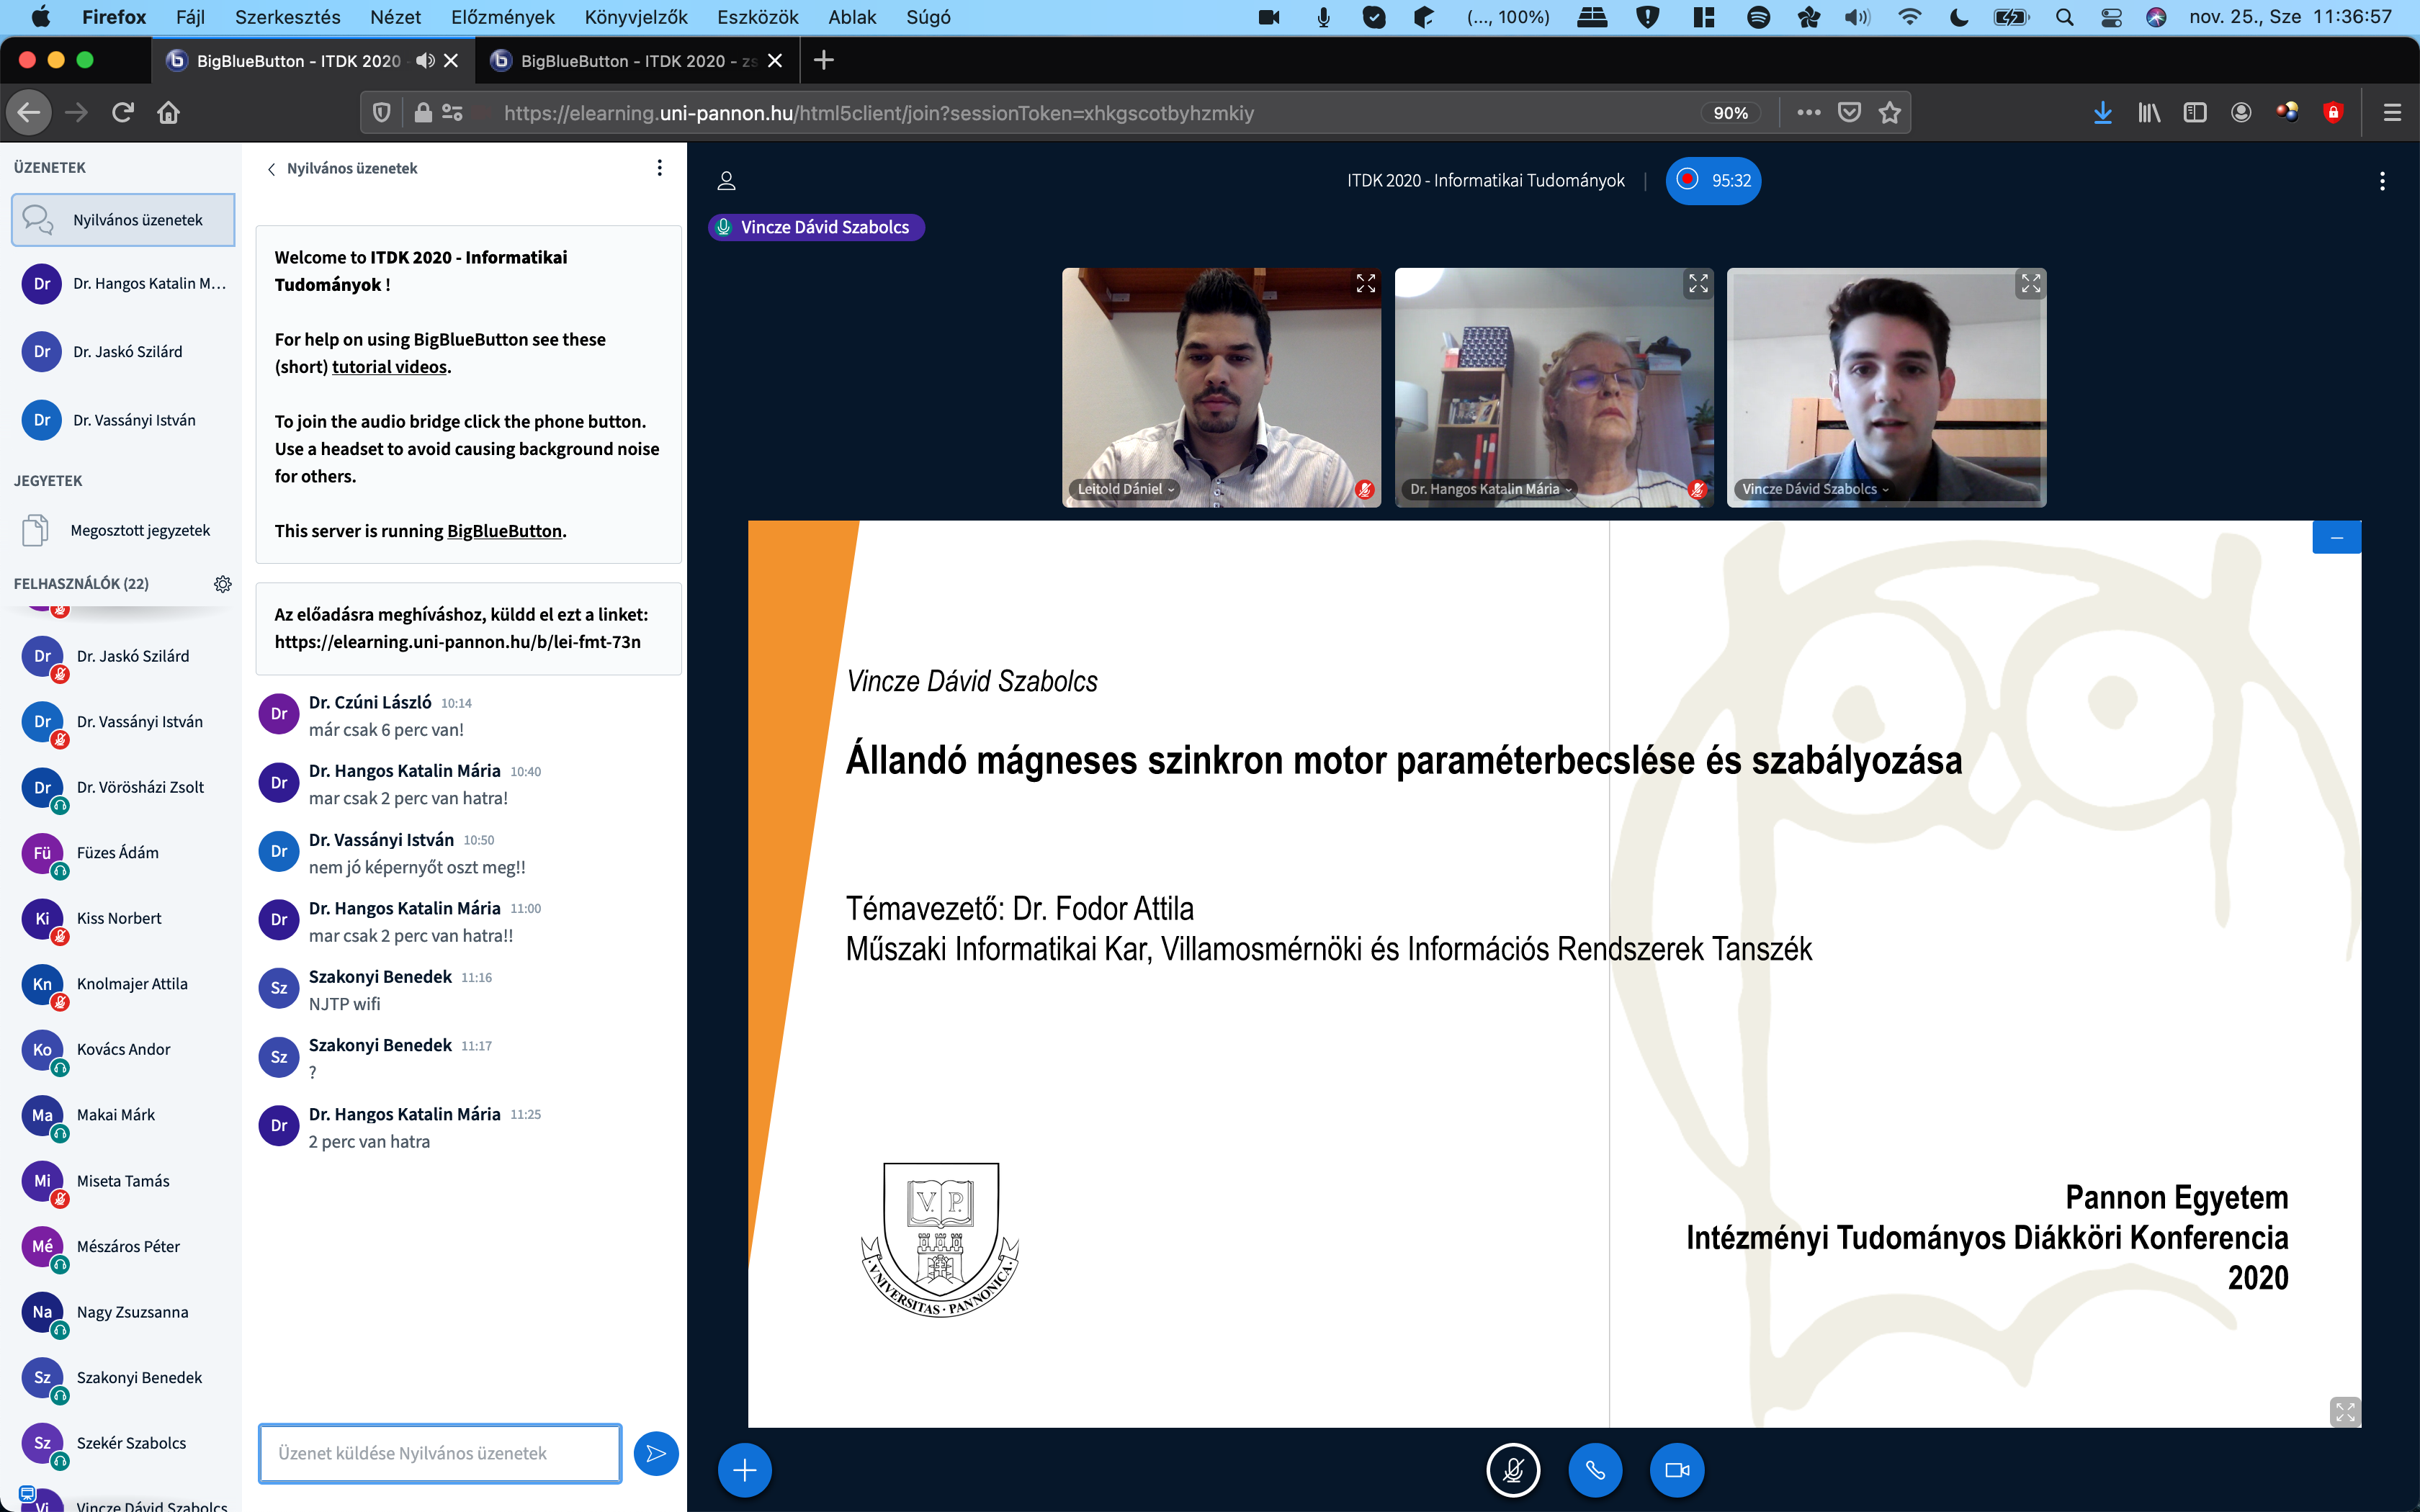Click the phone leave audio button

1595,1470
